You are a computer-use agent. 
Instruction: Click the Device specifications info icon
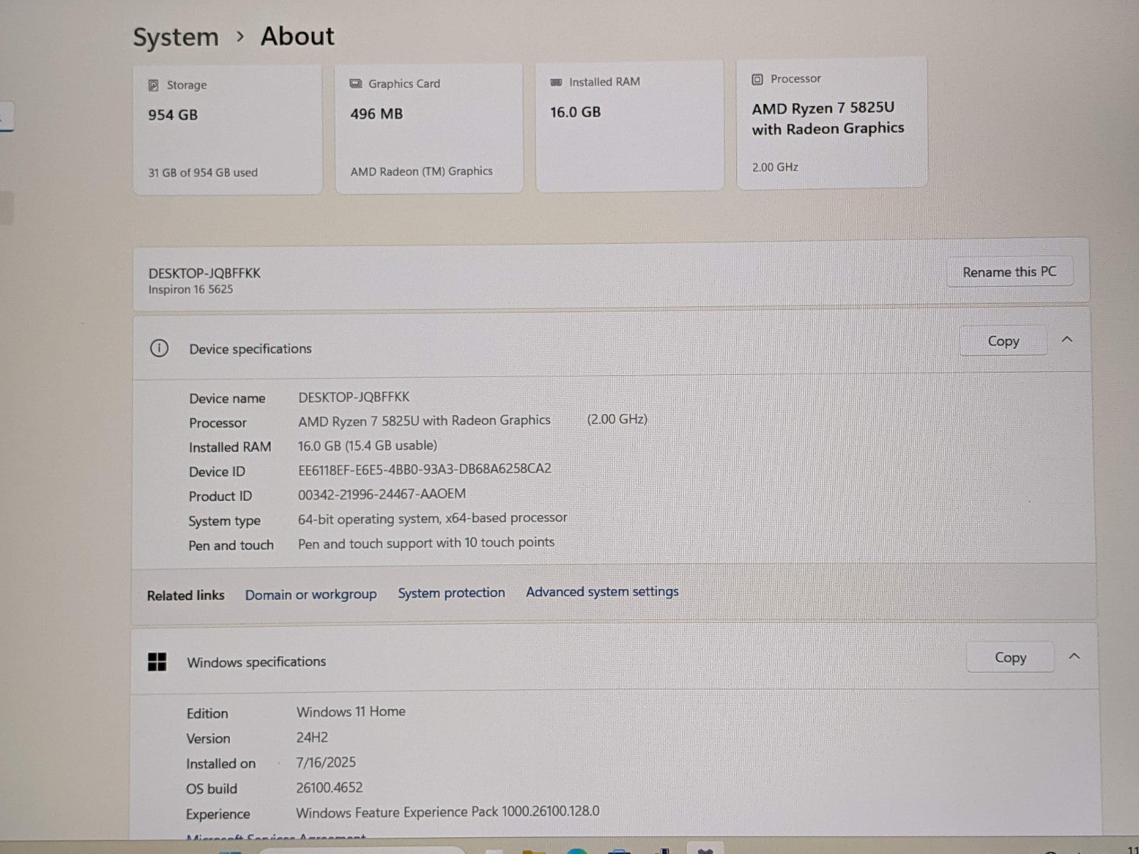159,348
